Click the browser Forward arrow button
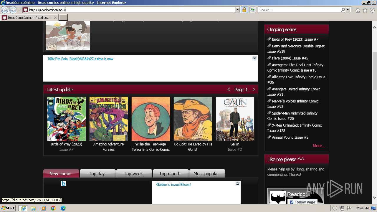Image resolution: width=377 pixels, height=212 pixels. pos(13,10)
